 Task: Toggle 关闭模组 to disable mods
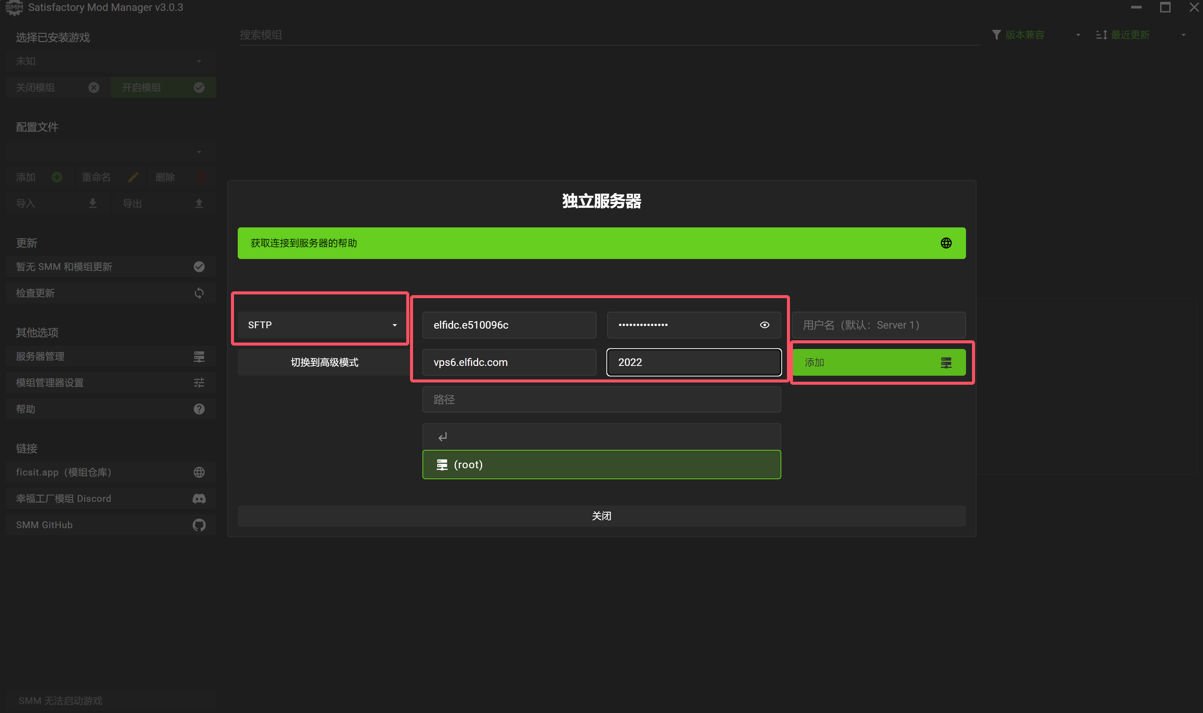[x=58, y=87]
